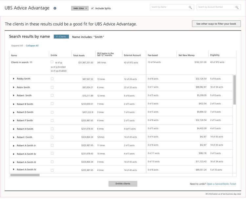Expand the Robert I Smith row
Viewport: 246px width, 199px height.
coord(14,137)
